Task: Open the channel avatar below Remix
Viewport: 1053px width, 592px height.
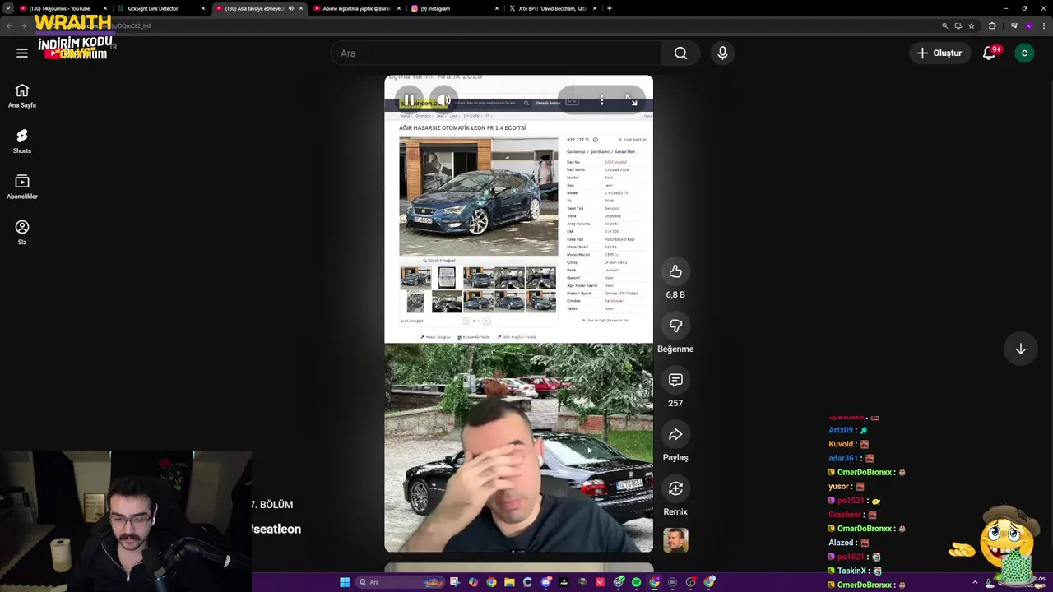Action: pos(675,540)
